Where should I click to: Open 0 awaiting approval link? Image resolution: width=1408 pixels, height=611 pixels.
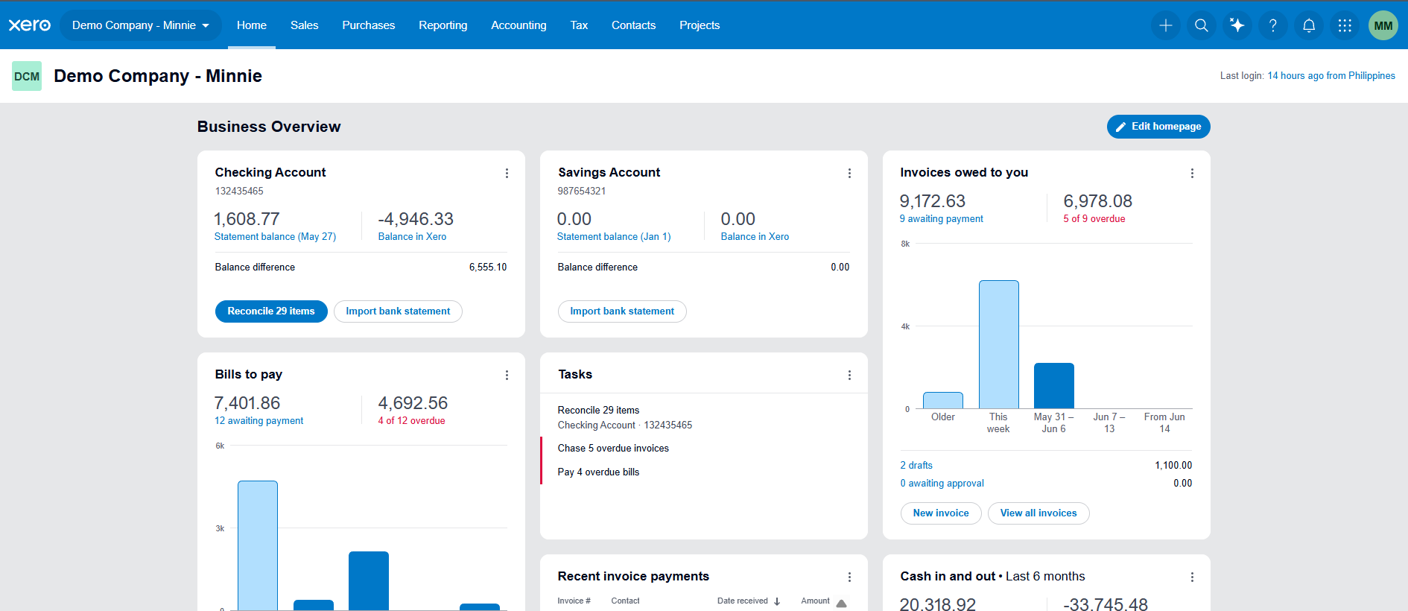pos(942,484)
